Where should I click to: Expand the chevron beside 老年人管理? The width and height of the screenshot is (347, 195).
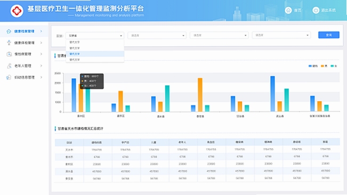click(41, 66)
